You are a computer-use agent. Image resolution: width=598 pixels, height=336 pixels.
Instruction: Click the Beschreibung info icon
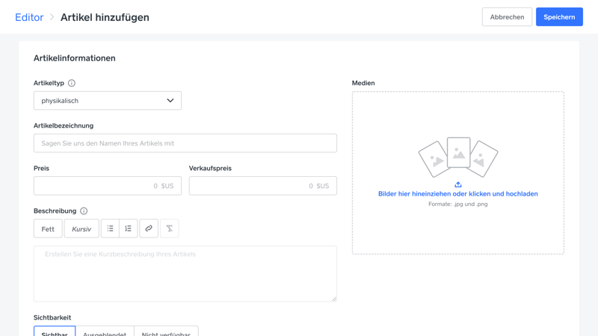click(84, 211)
